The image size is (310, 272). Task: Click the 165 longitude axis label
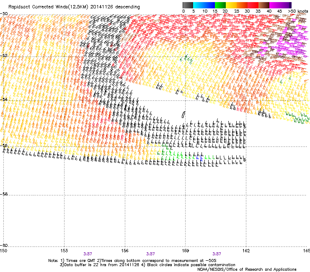pos(307,251)
